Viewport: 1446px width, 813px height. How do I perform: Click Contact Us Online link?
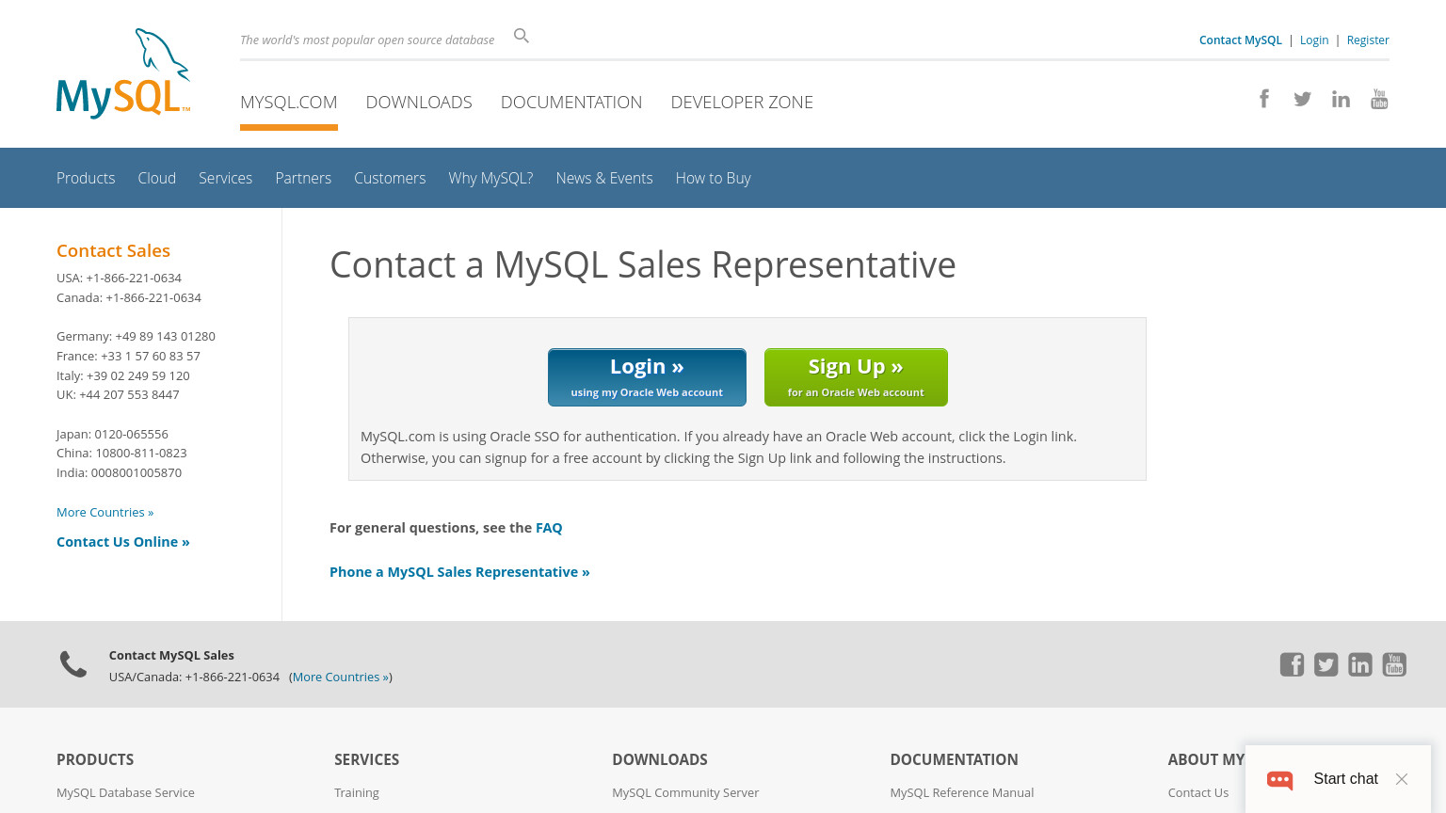point(123,542)
